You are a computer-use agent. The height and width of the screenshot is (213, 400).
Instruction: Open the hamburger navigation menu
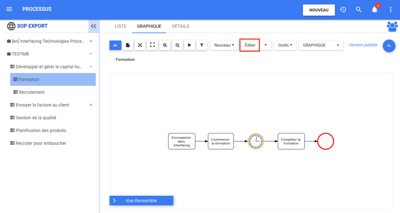click(x=10, y=9)
